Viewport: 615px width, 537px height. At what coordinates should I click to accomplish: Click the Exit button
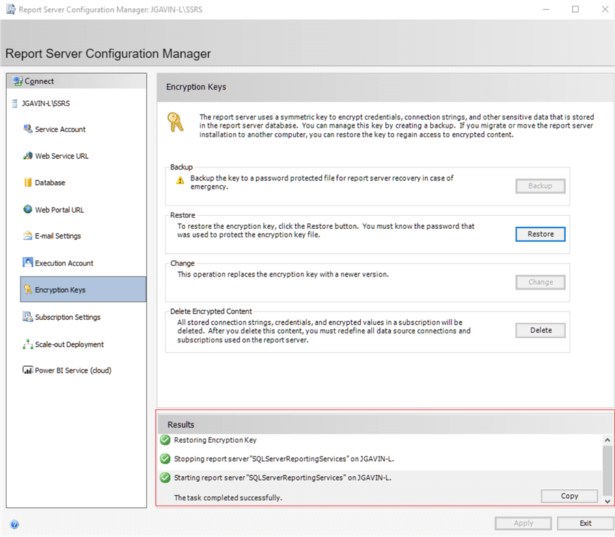(585, 523)
